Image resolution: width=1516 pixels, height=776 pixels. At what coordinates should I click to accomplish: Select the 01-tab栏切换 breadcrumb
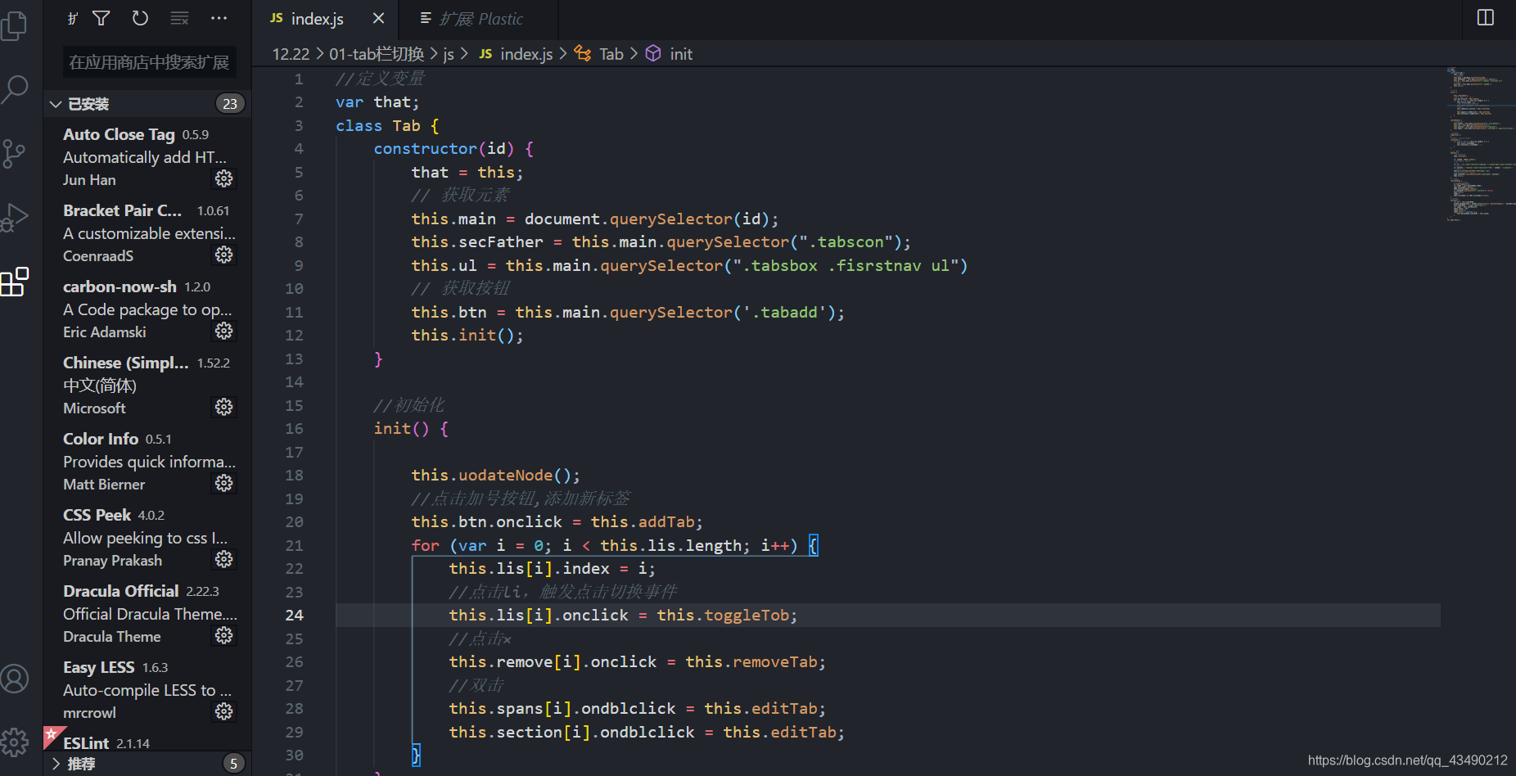click(x=377, y=54)
